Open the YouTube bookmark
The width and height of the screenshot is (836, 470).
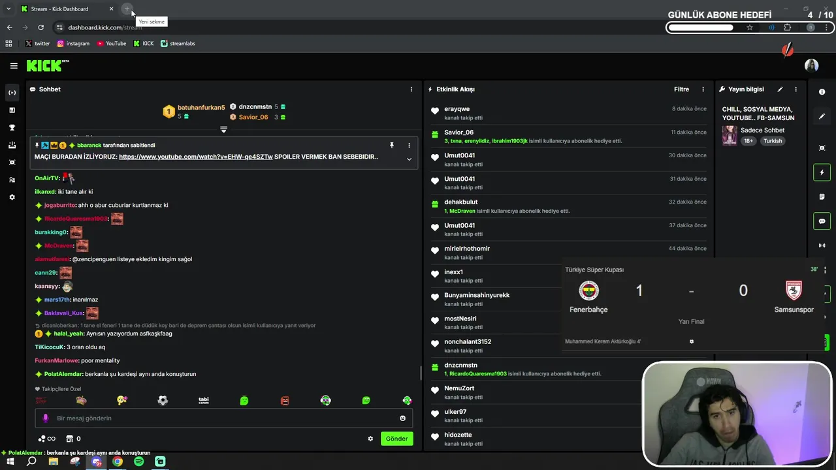(112, 44)
